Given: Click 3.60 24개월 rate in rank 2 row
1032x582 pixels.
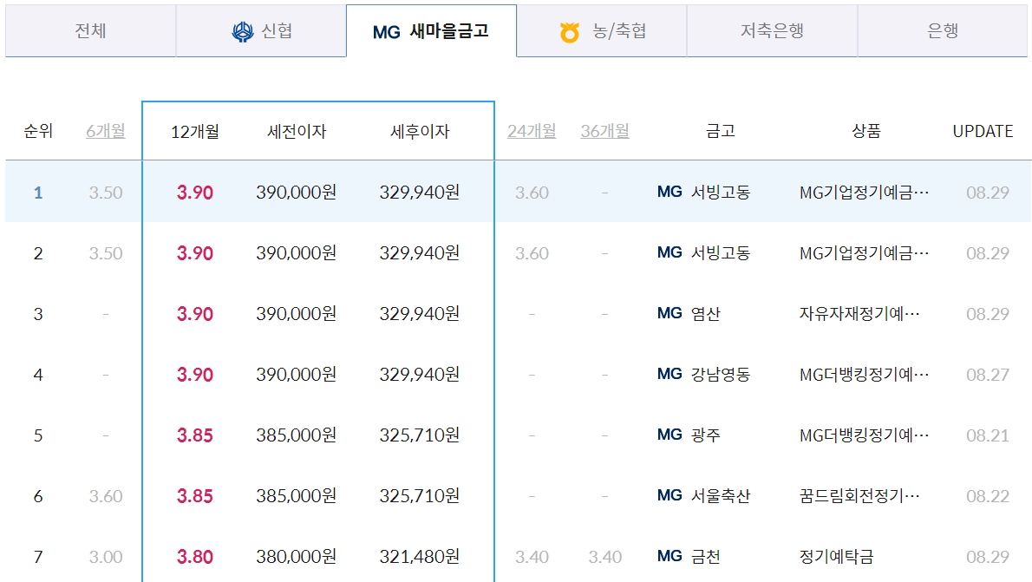Looking at the screenshot, I should tap(532, 252).
